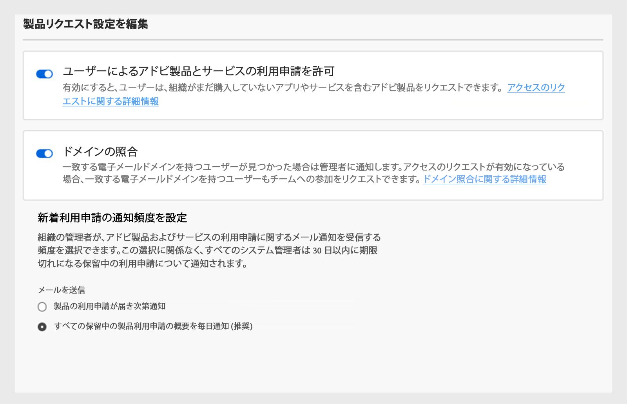Click the メールを送信 label
The height and width of the screenshot is (404, 627).
61,290
